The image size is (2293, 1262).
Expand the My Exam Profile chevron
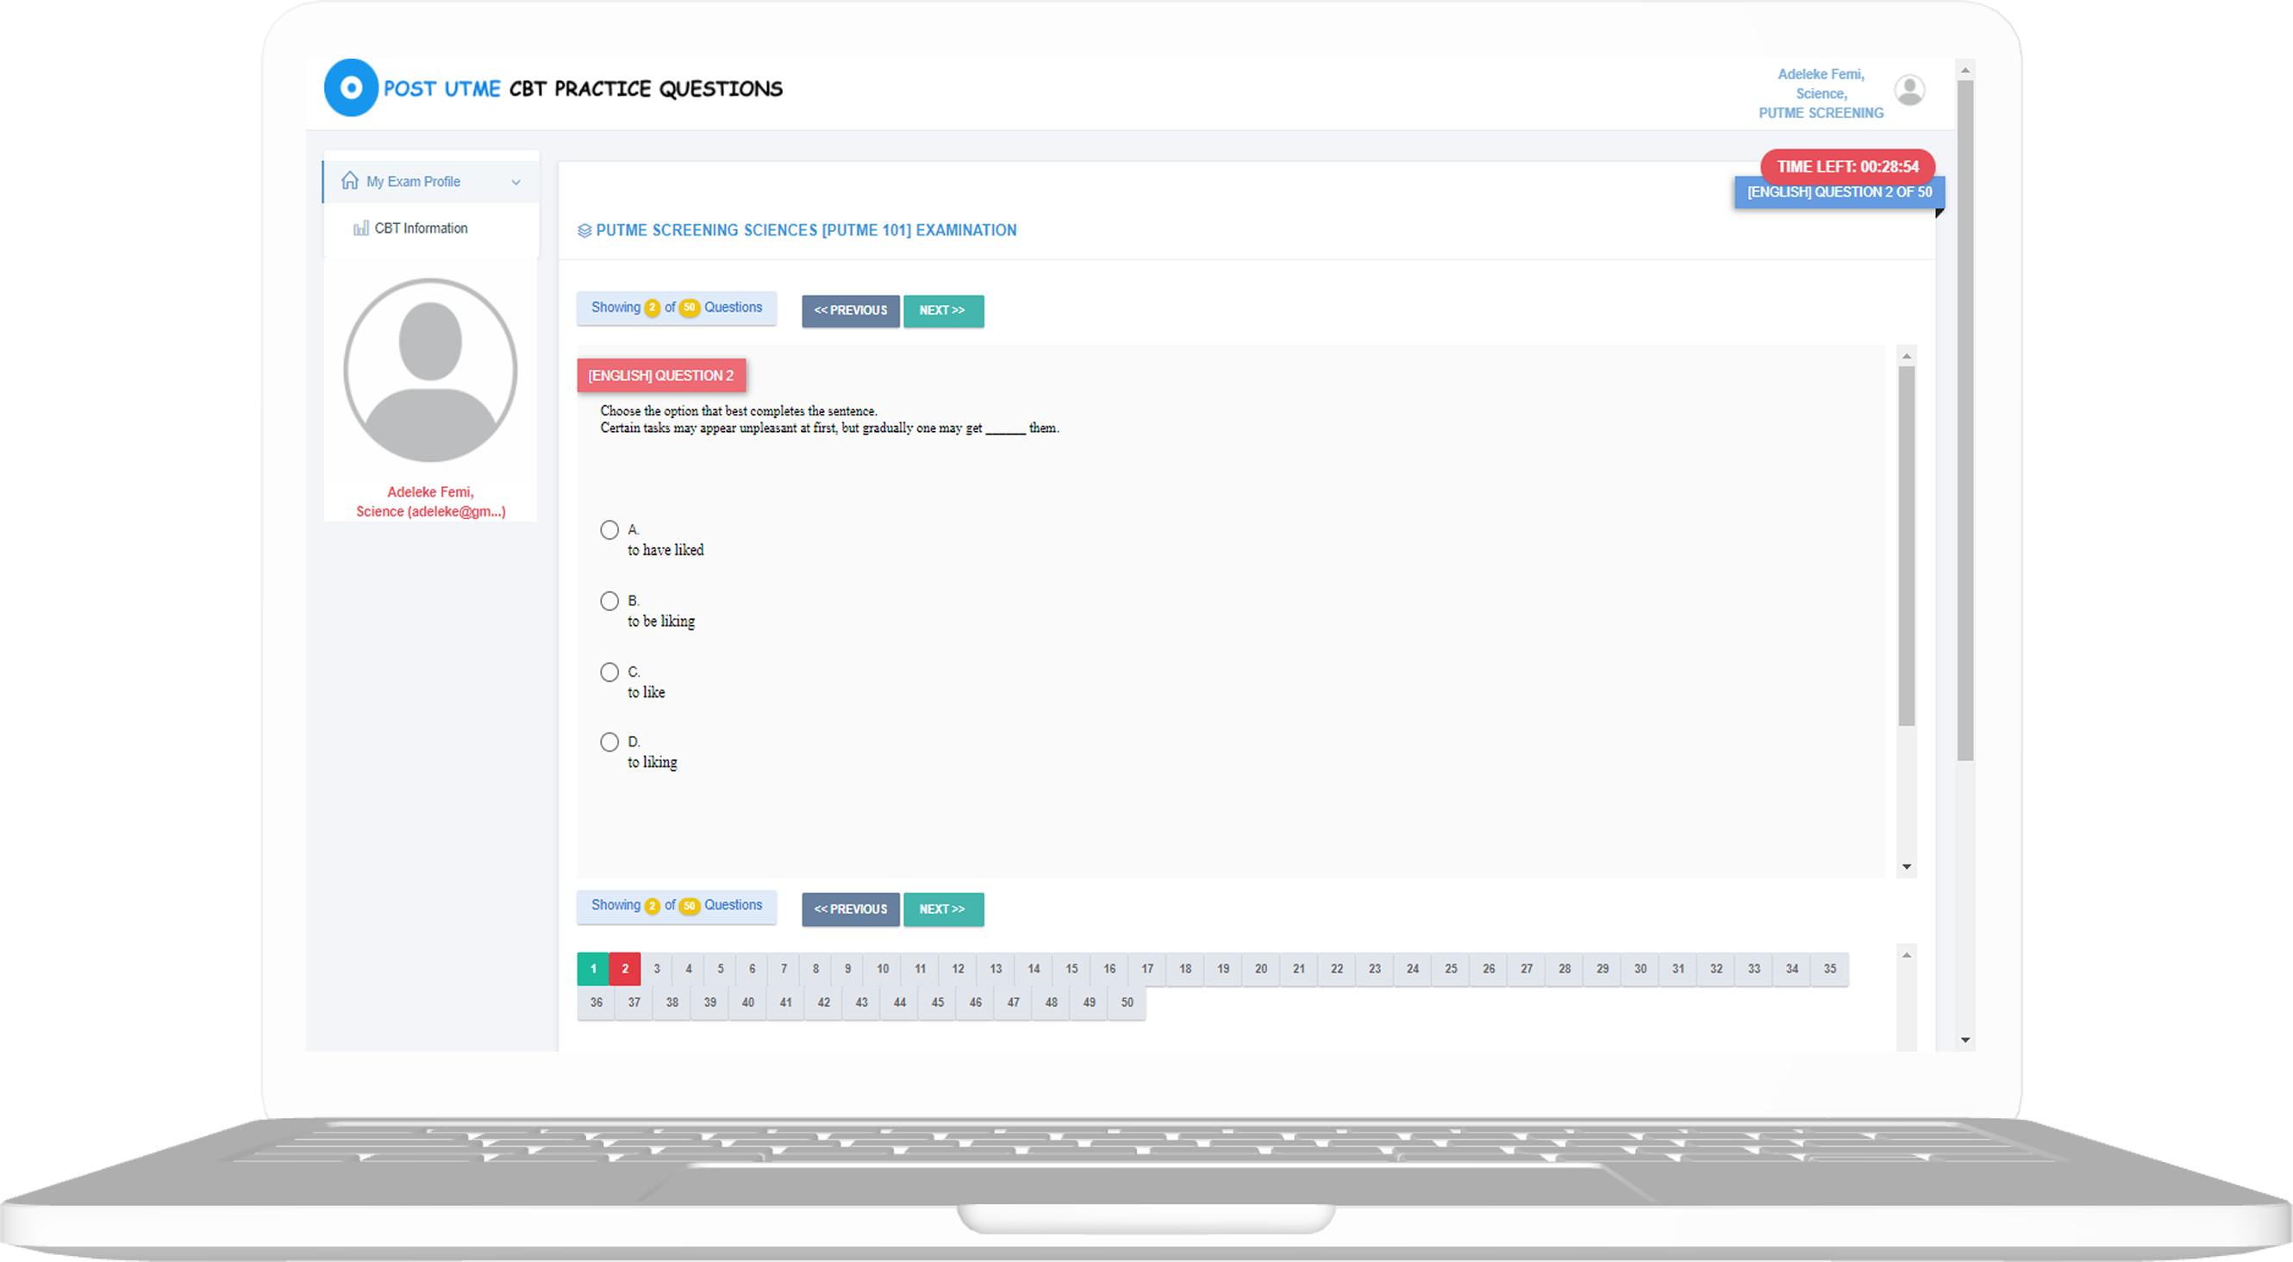pos(515,183)
